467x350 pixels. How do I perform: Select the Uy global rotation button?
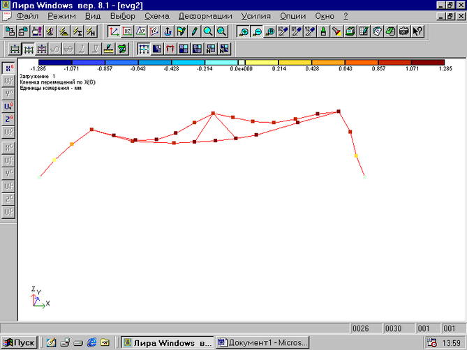pyautogui.click(x=8, y=107)
